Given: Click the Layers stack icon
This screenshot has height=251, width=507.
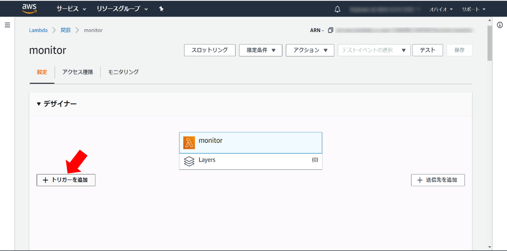Looking at the screenshot, I should pyautogui.click(x=189, y=161).
